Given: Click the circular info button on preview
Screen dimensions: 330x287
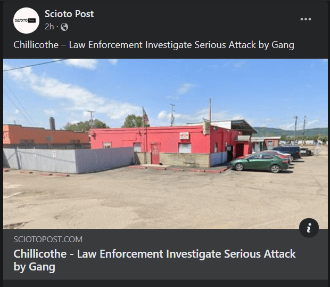Looking at the screenshot, I should point(309,228).
